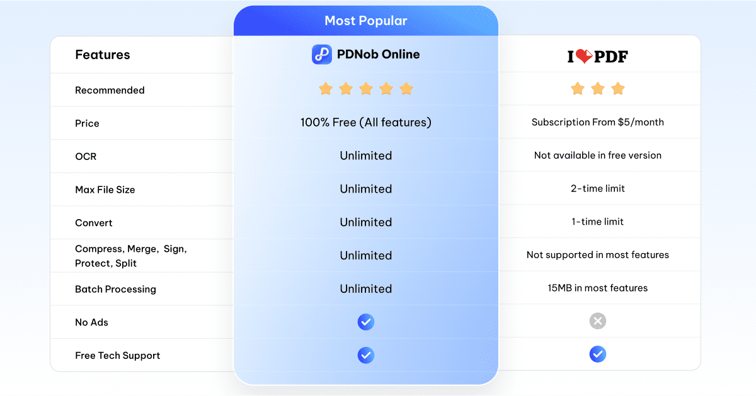Click the first star under iLovePDF

pos(578,89)
